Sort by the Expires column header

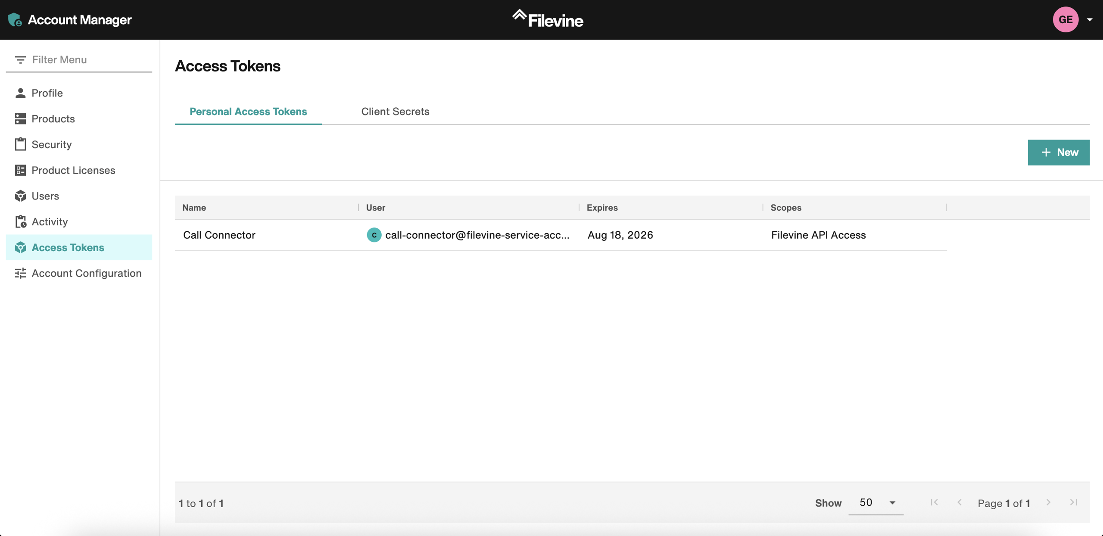[x=602, y=208]
